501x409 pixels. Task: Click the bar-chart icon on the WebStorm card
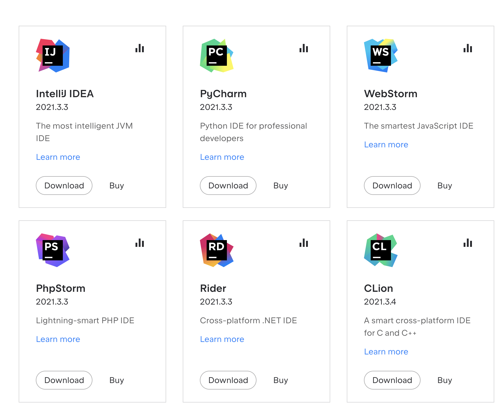[468, 48]
